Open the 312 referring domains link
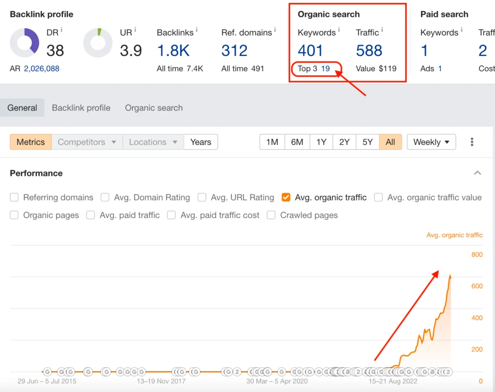 click(234, 50)
